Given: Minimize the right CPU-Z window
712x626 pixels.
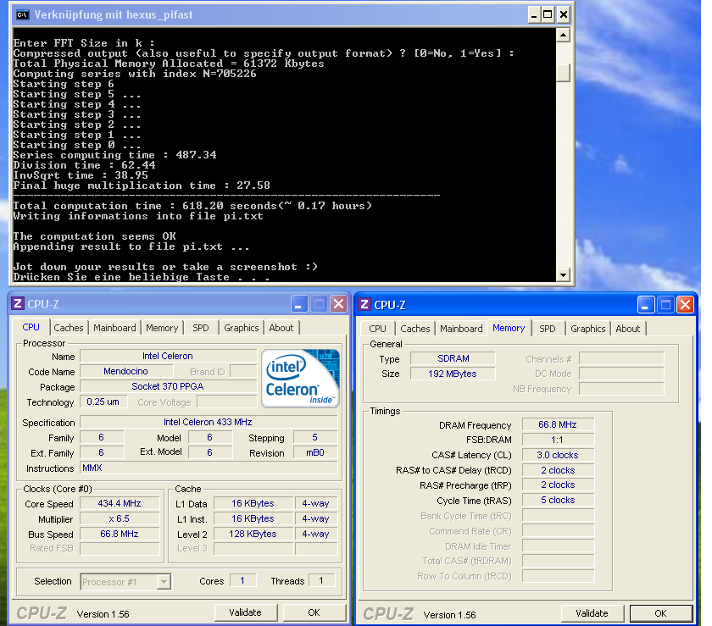Looking at the screenshot, I should point(645,305).
